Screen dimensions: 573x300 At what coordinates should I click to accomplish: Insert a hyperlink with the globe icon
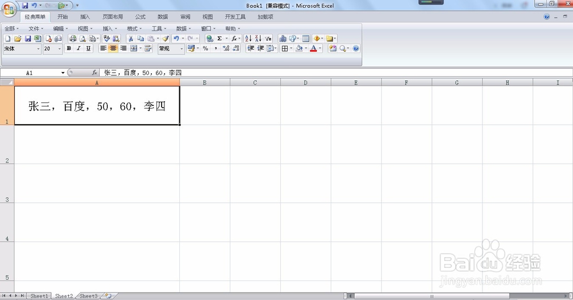click(x=209, y=38)
